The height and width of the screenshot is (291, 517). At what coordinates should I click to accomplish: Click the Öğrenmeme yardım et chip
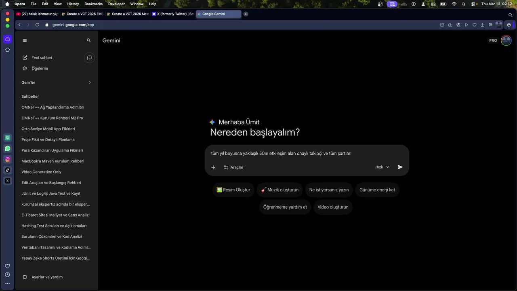point(285,207)
